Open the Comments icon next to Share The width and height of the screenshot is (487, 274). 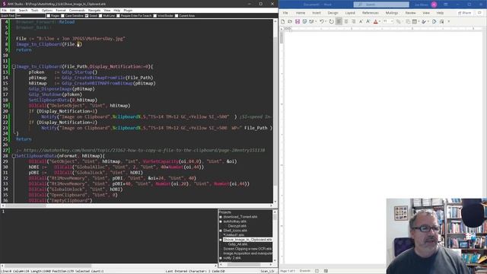pos(480,13)
